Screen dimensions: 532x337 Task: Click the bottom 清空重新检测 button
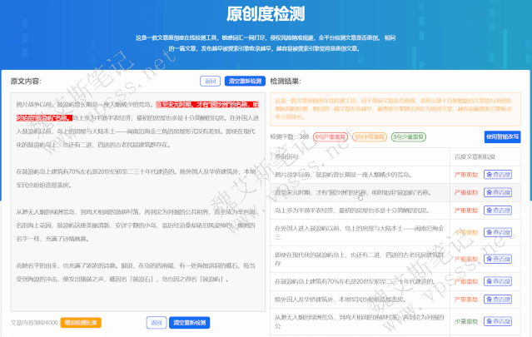point(191,321)
